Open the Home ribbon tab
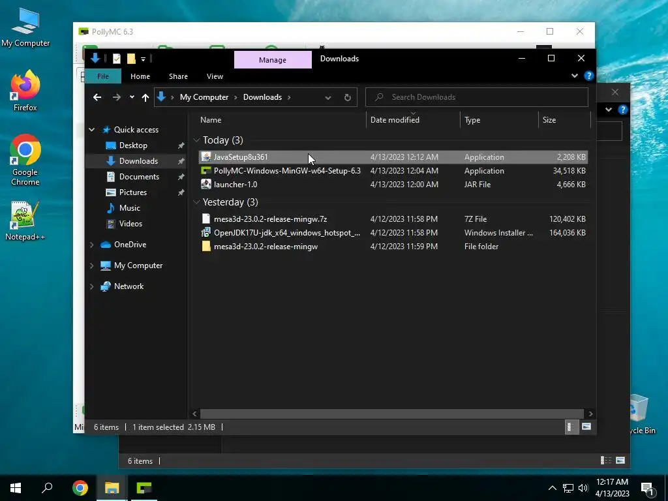The height and width of the screenshot is (501, 668). click(140, 76)
